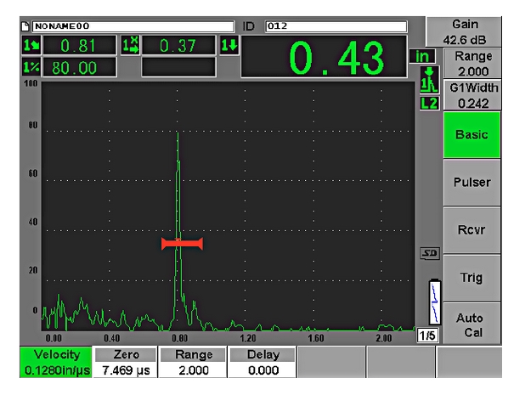Select the Velocity 0.1280in/µs parameter
The height and width of the screenshot is (395, 514).
(x=56, y=362)
